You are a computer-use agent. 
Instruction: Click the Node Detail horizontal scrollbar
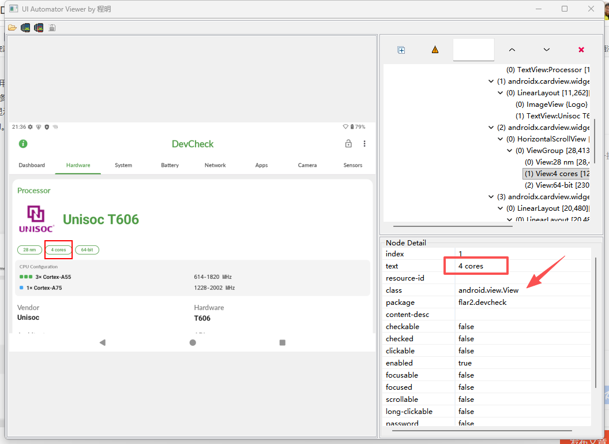point(482,430)
